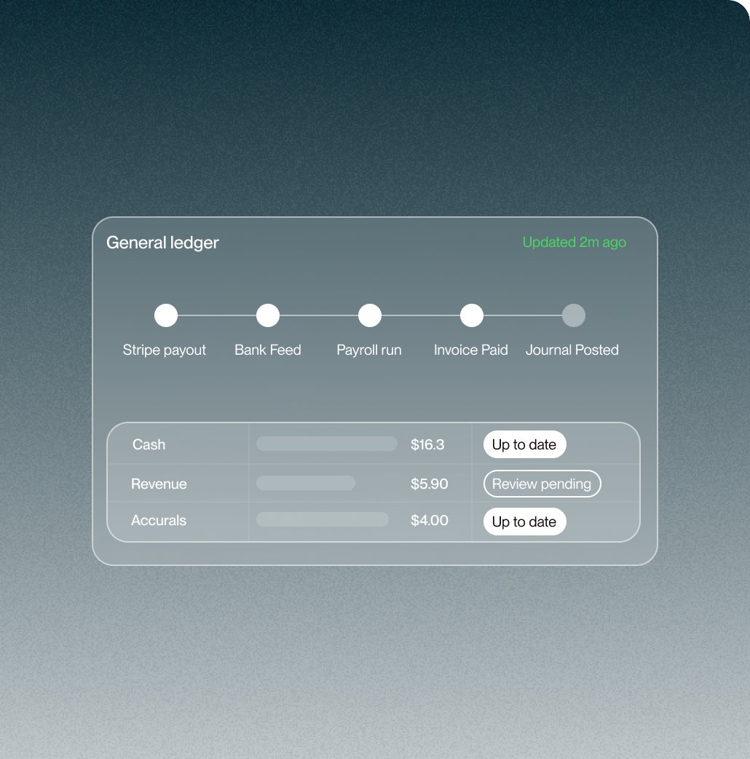Click the $5.90 Revenue amount
The height and width of the screenshot is (759, 750).
[429, 484]
